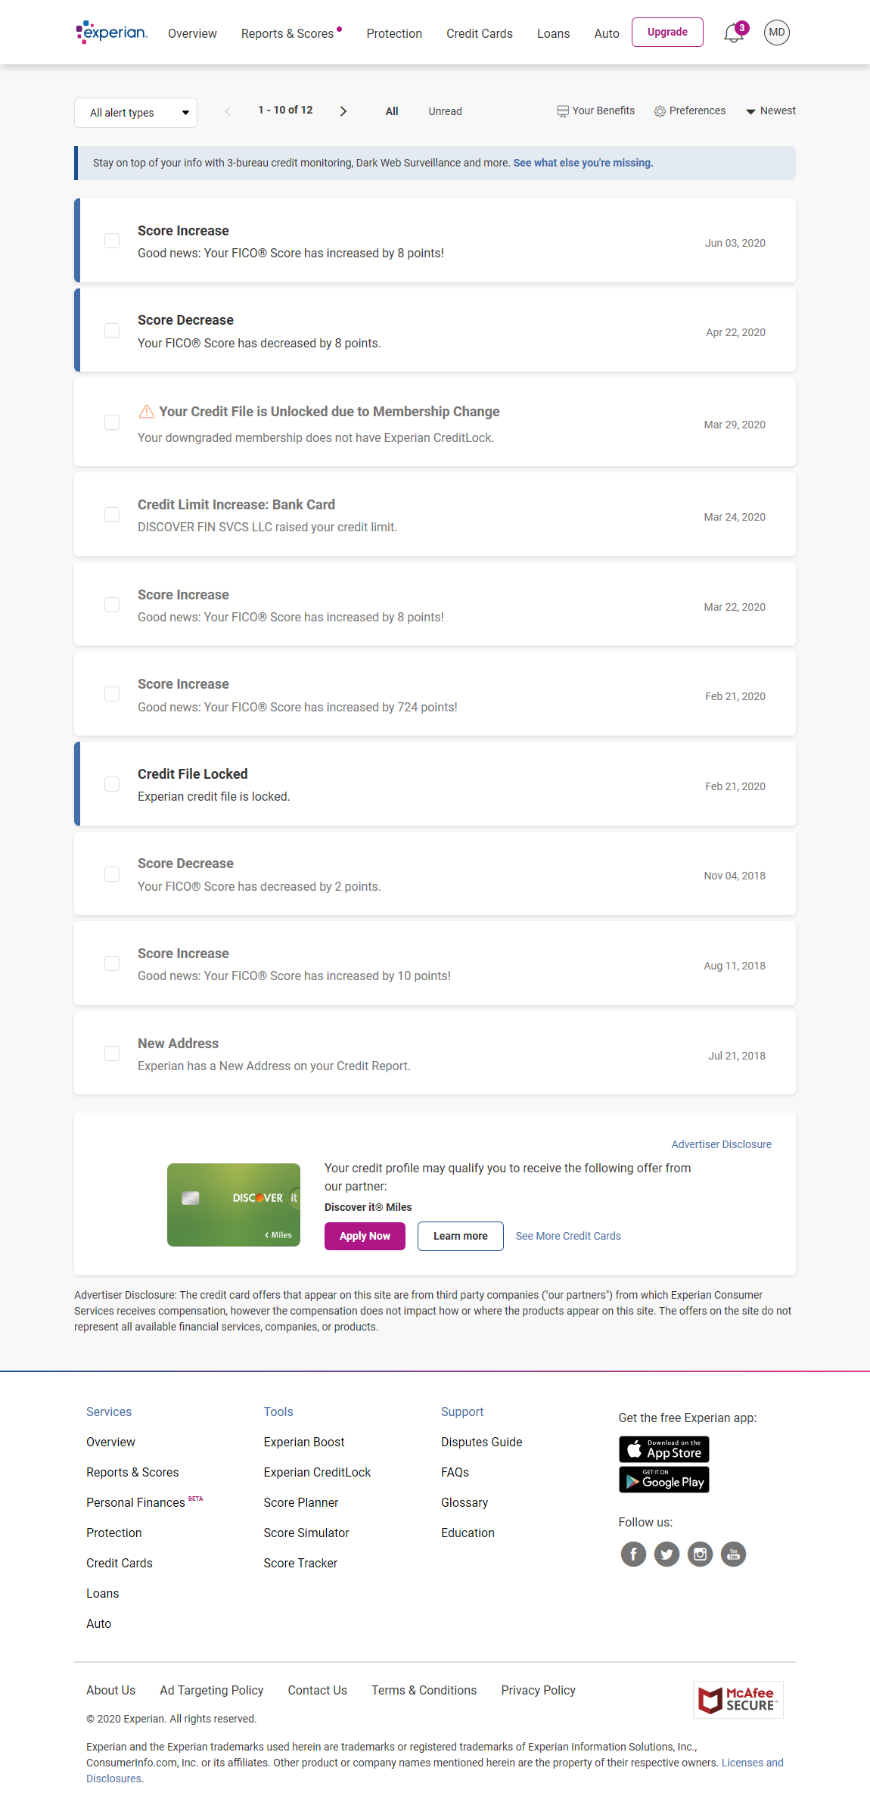Open alert Preferences settings
This screenshot has width=870, height=1805.
point(689,111)
